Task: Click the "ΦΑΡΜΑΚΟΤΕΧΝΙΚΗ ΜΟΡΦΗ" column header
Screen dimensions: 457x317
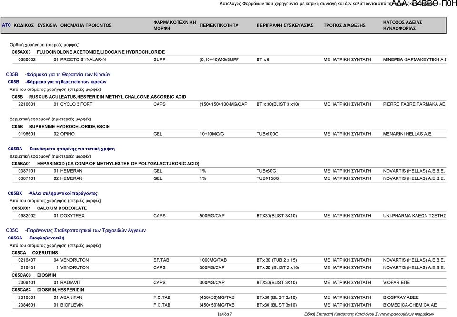Action: click(x=175, y=25)
